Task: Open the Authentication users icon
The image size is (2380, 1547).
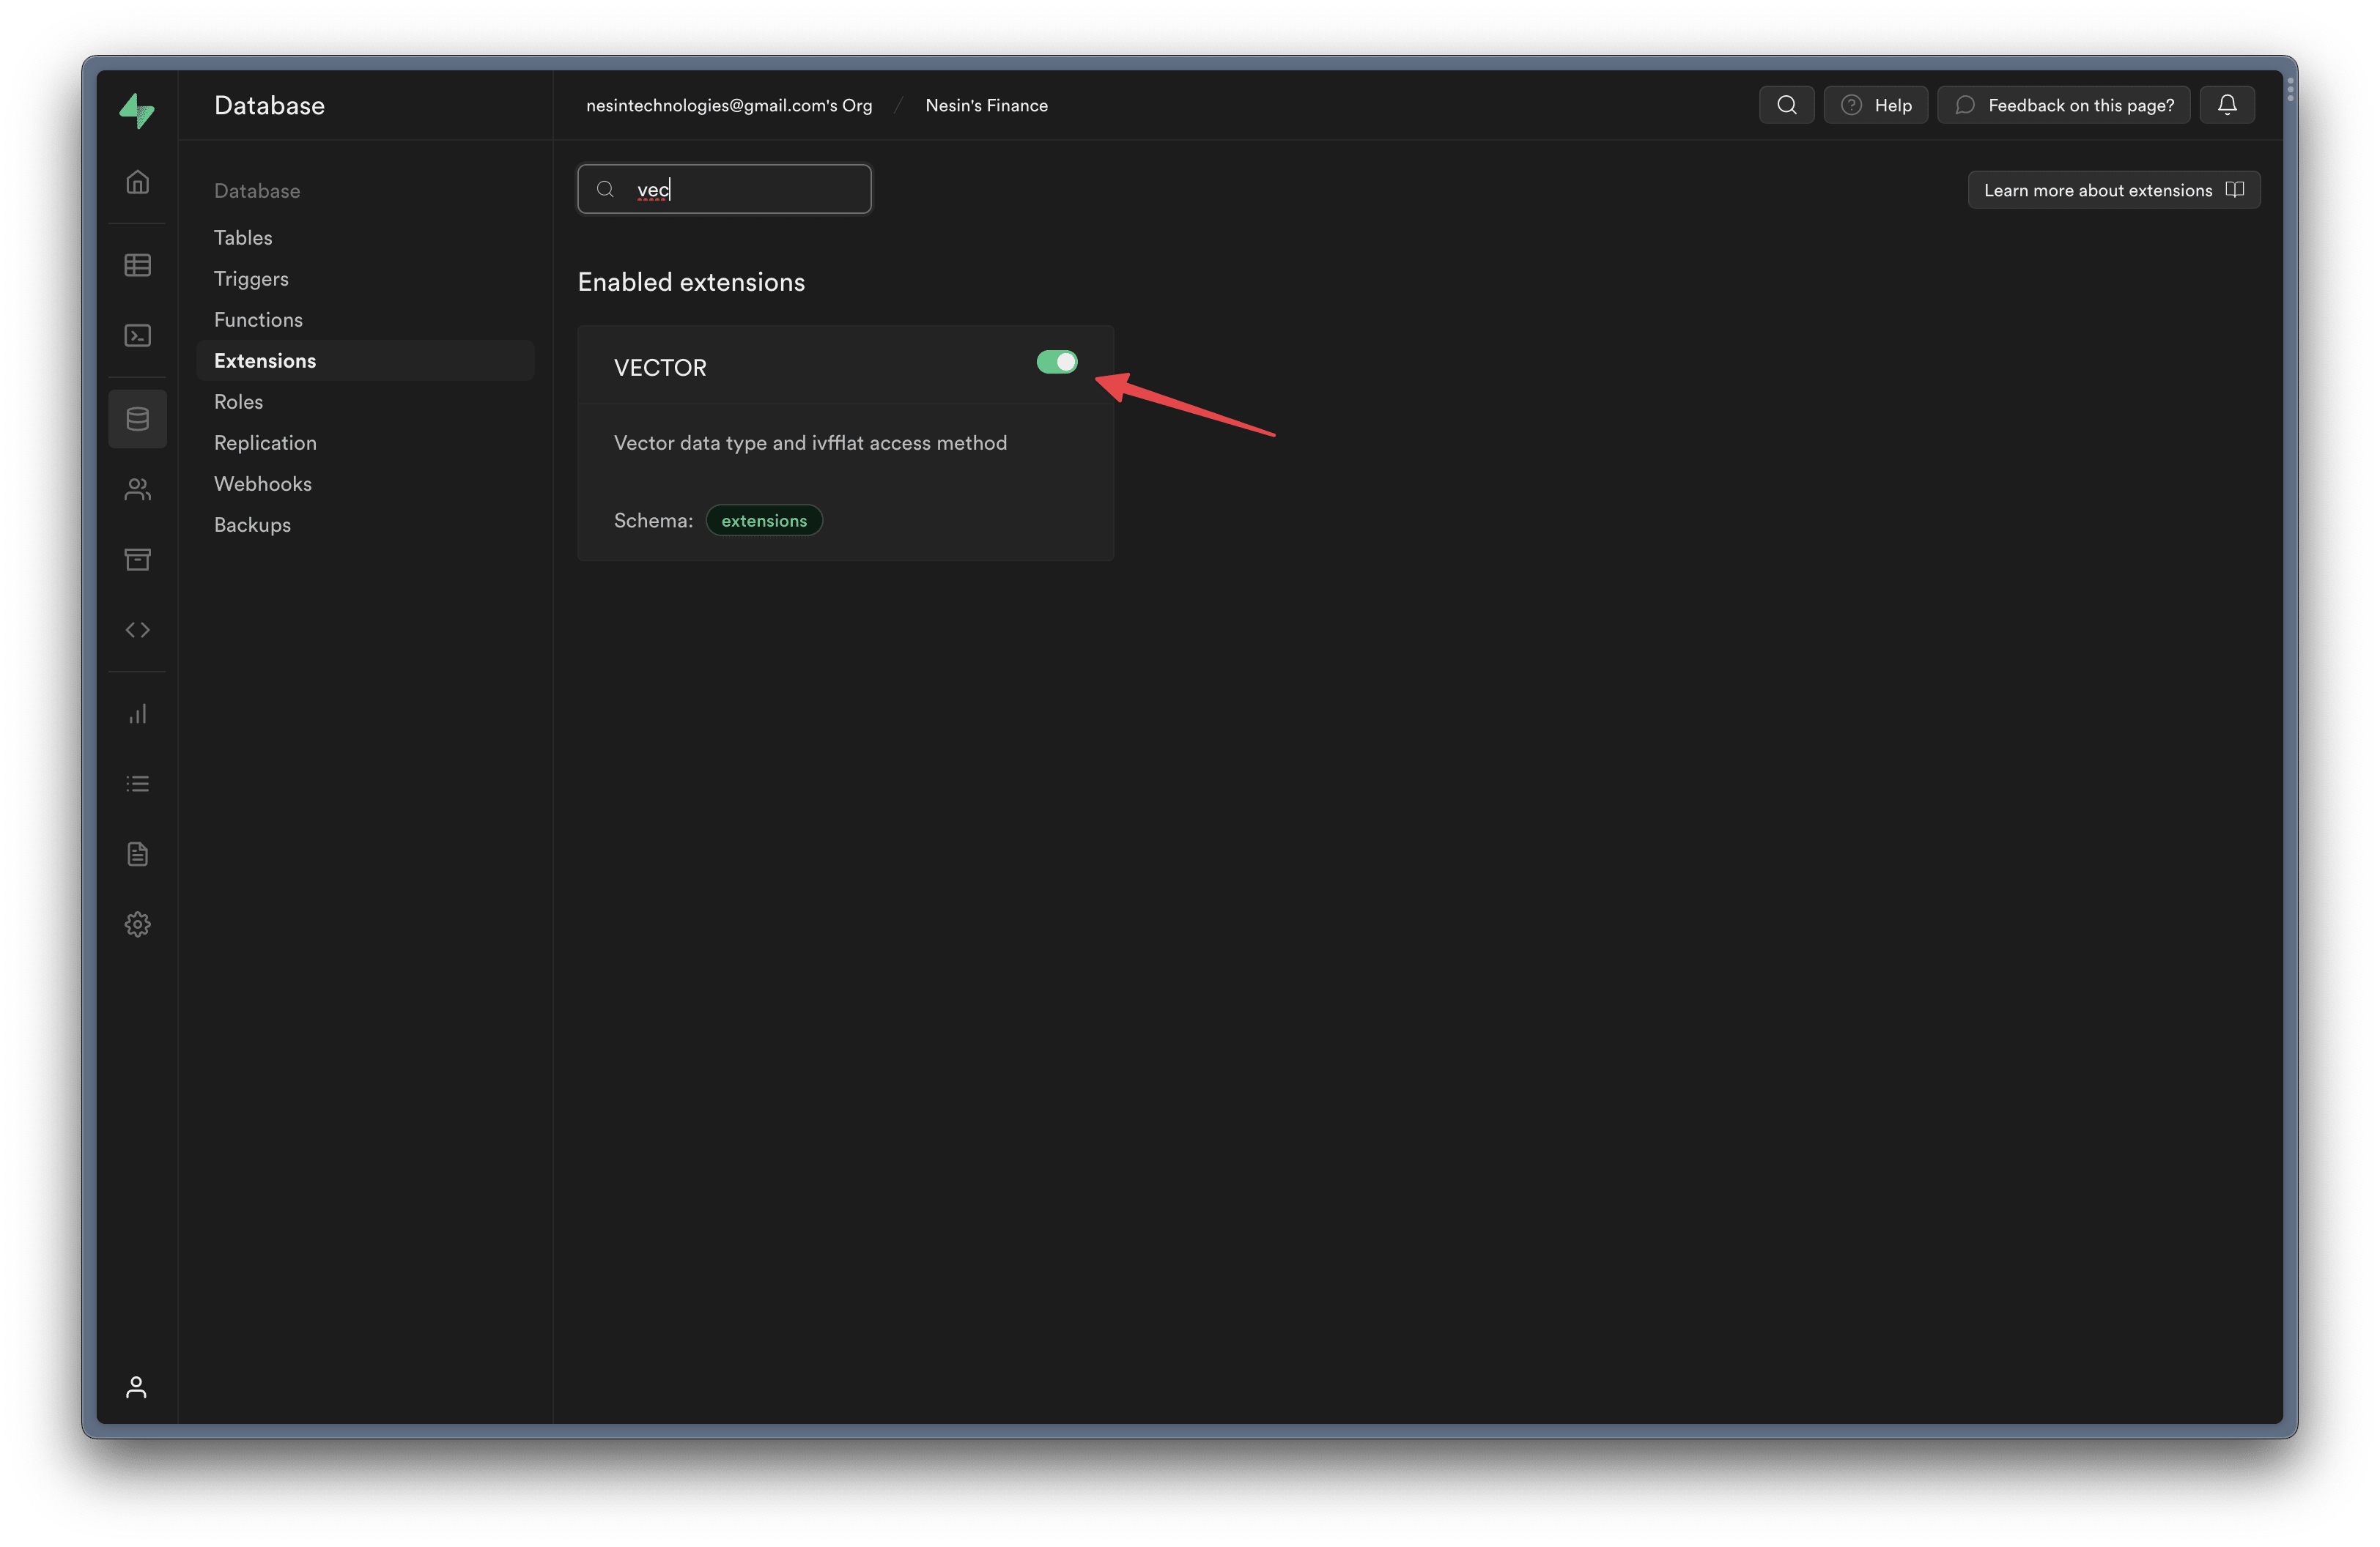Action: 137,489
